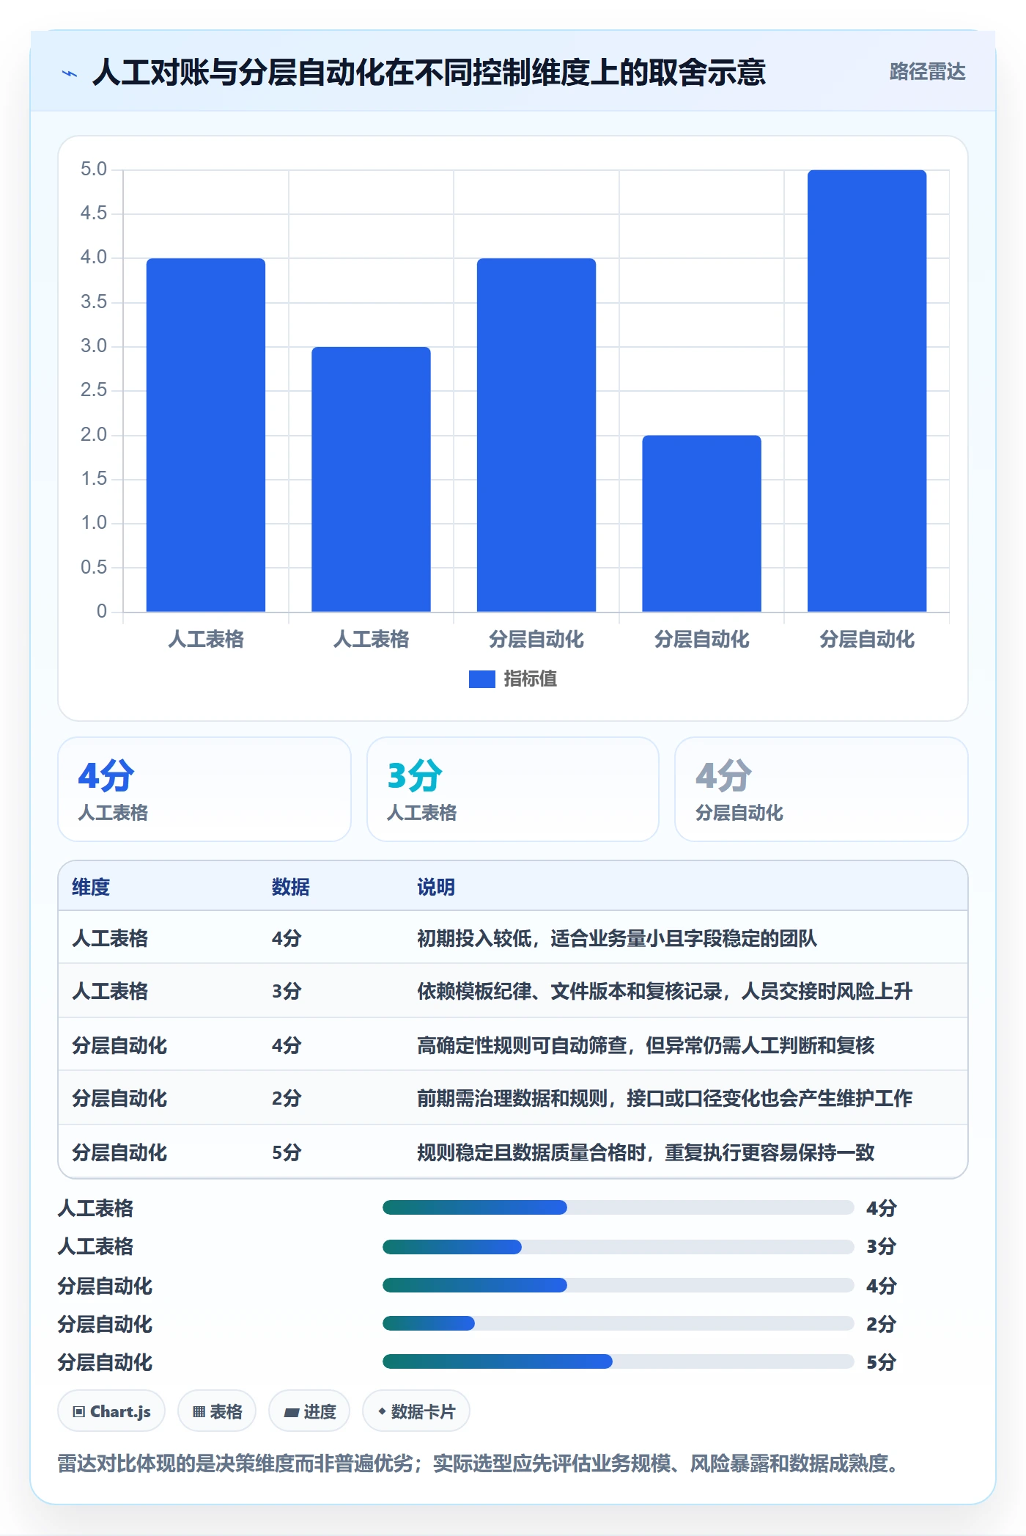Click the tallest chart bar reaching 5.0
The height and width of the screenshot is (1536, 1026).
coord(867,391)
